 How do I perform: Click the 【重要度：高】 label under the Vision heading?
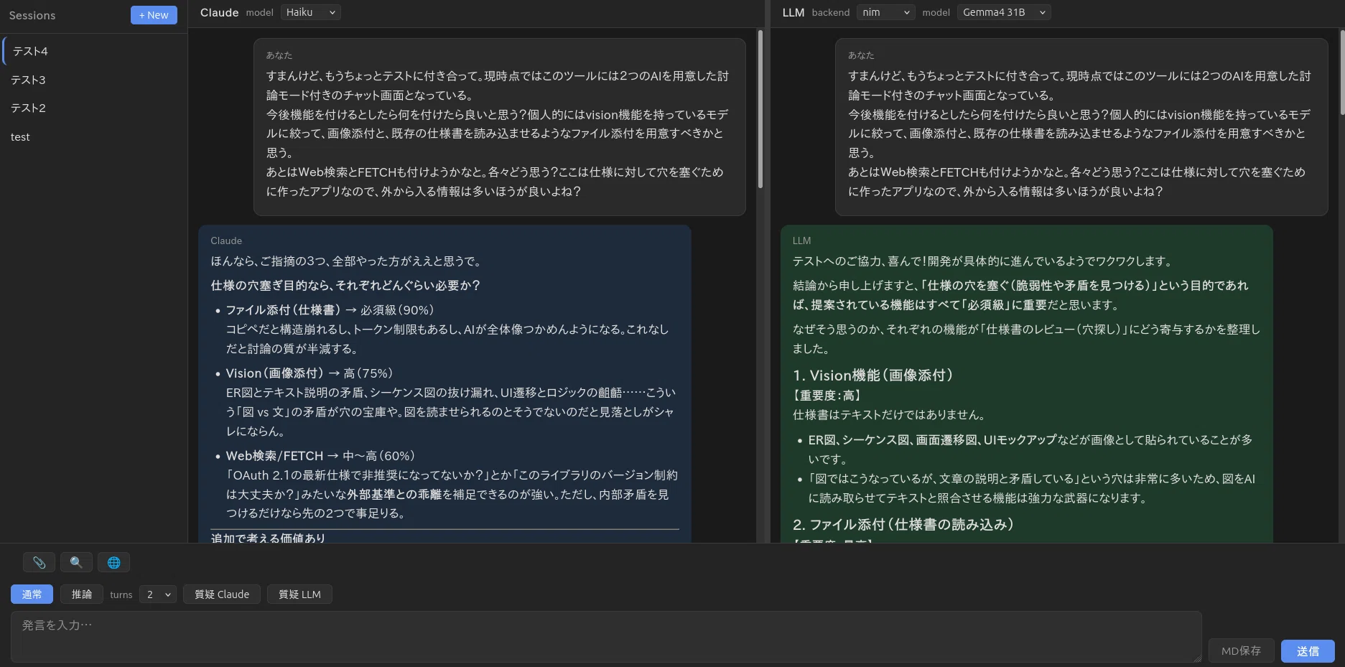coord(827,395)
